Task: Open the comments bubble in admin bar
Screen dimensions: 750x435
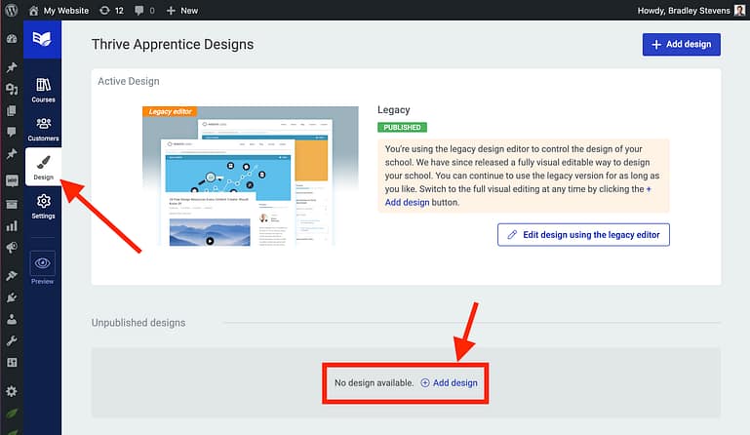Action: click(144, 11)
